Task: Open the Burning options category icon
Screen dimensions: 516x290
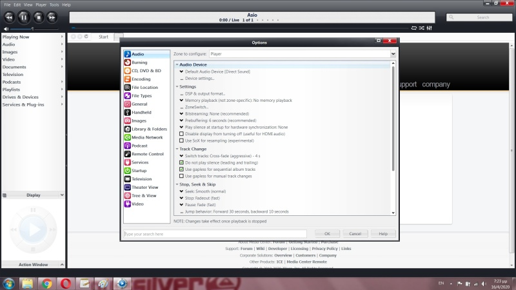Action: (x=127, y=62)
